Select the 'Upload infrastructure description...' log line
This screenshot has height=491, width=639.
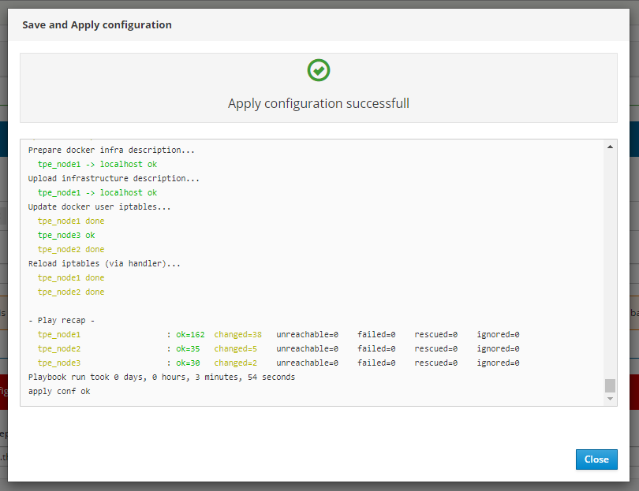tap(114, 178)
